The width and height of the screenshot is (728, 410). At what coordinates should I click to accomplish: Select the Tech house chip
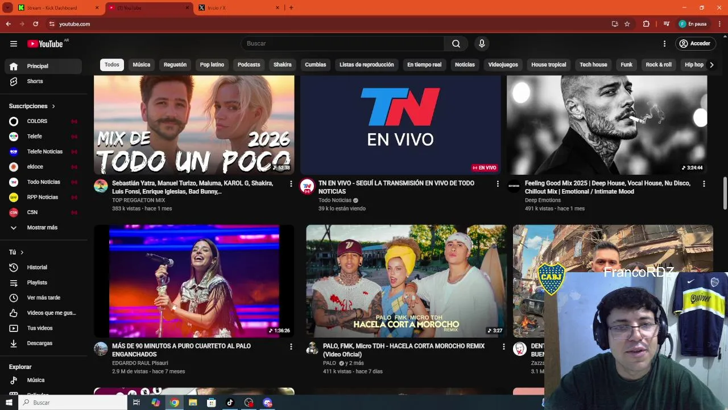[x=593, y=65]
